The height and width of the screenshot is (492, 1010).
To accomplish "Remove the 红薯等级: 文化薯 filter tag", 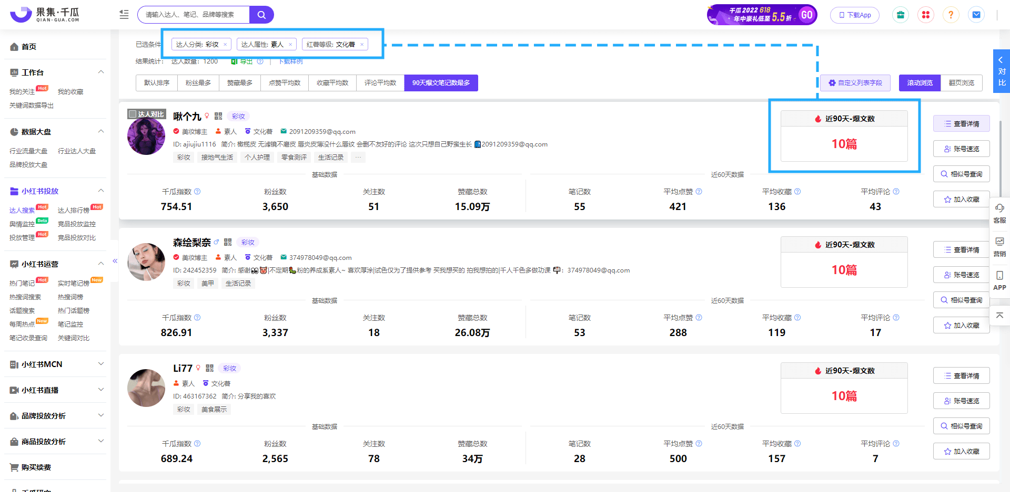I will point(362,45).
